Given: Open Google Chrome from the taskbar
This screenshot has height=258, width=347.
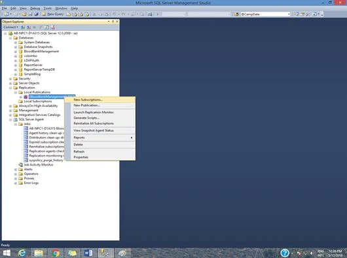Looking at the screenshot, I should (x=56, y=253).
